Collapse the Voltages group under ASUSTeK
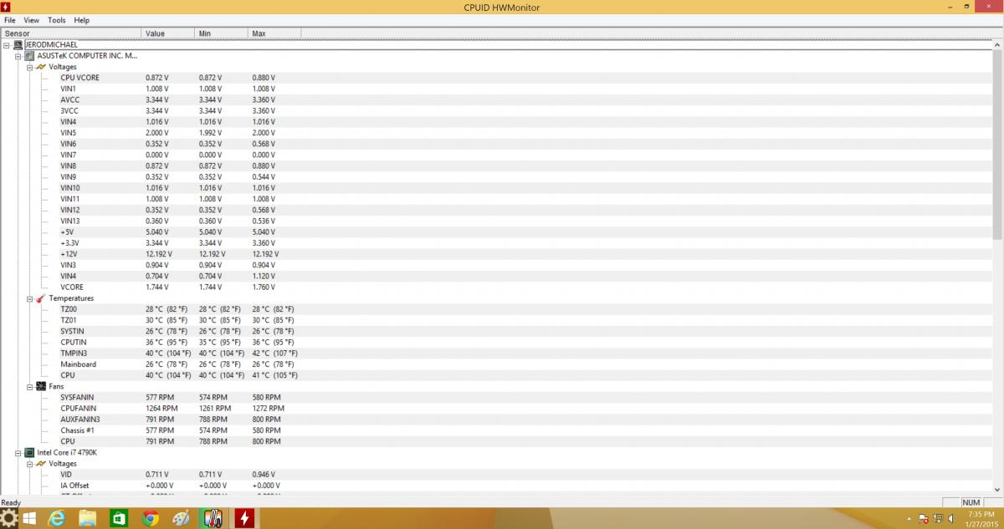Image resolution: width=1004 pixels, height=529 pixels. click(30, 67)
